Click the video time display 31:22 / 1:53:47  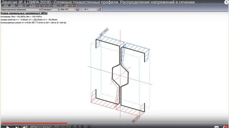coord(40,127)
